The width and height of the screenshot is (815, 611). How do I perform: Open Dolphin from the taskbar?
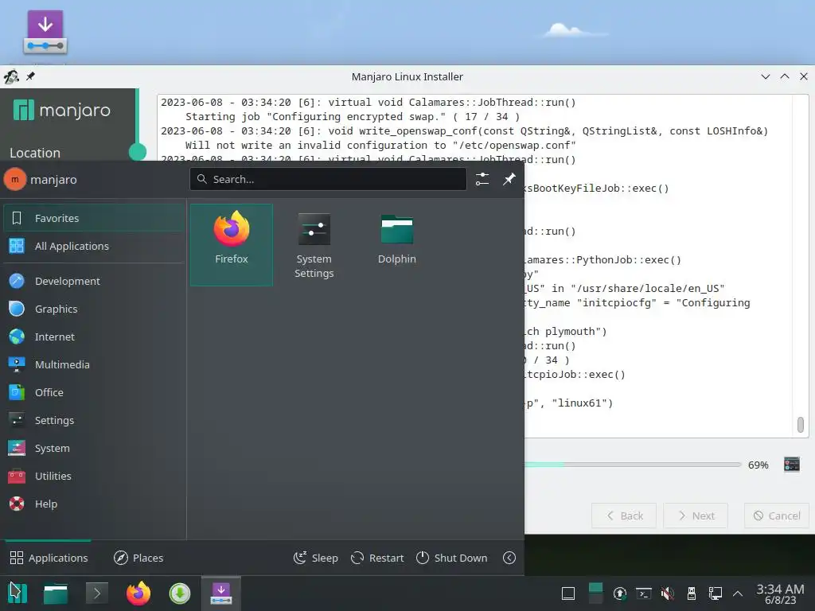[56, 593]
